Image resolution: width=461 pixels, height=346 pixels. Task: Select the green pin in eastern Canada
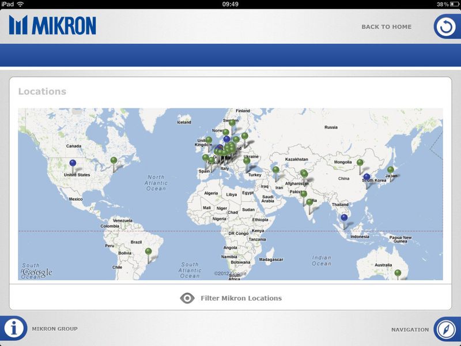pyautogui.click(x=114, y=160)
